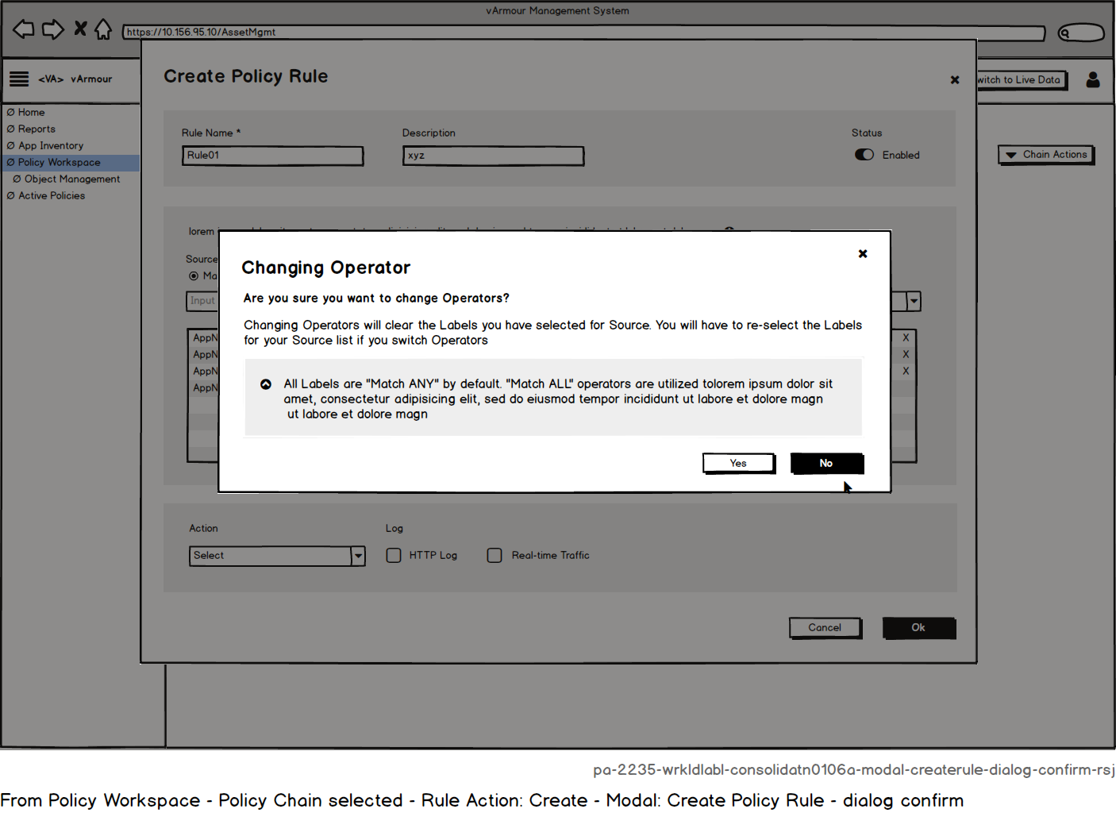1116x836 pixels.
Task: Click the browser forward arrow
Action: click(x=53, y=29)
